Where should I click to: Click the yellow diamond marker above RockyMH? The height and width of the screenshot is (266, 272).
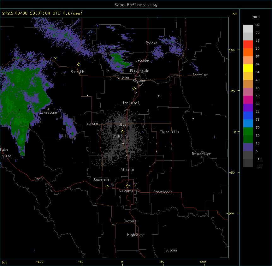click(79, 64)
